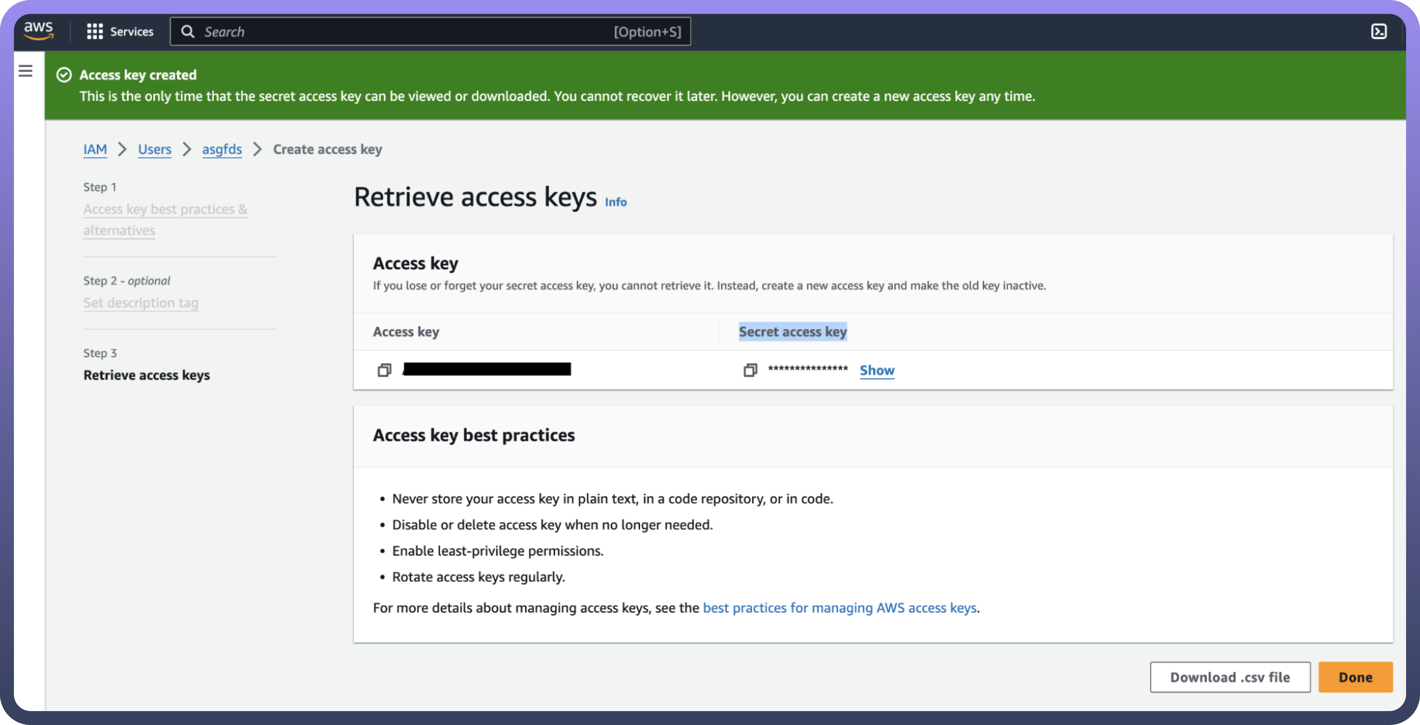Select Retrieve access keys step

click(147, 375)
